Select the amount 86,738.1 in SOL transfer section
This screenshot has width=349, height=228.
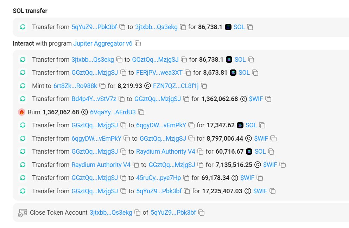(x=210, y=27)
